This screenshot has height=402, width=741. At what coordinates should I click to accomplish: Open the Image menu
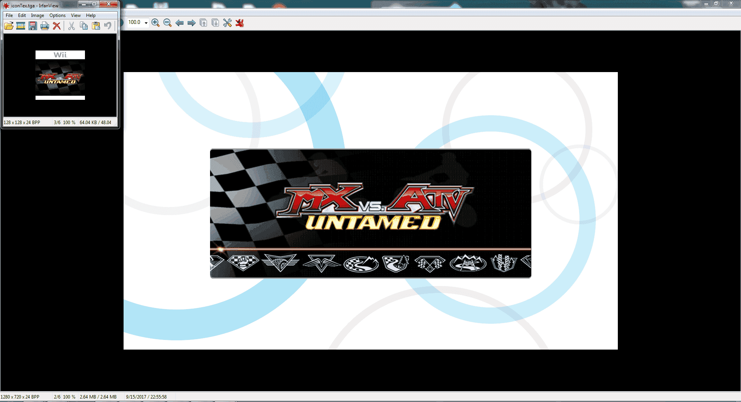click(x=37, y=15)
